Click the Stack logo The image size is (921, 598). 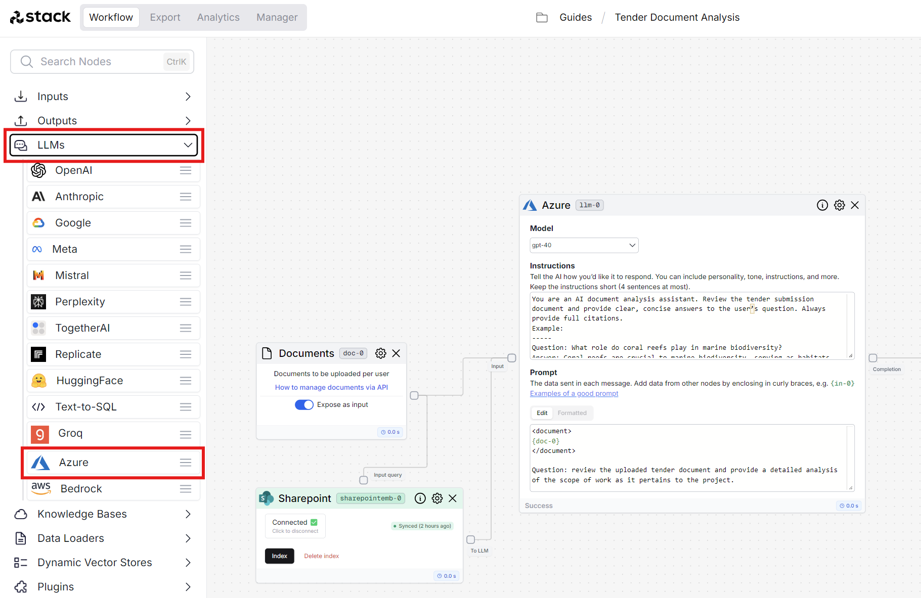pos(40,17)
